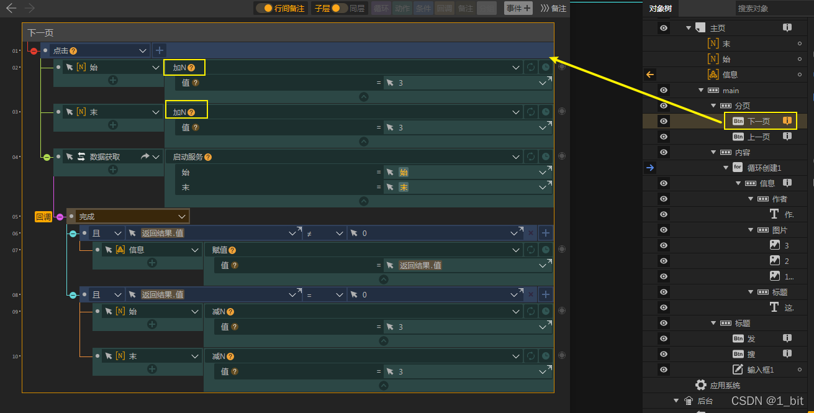
Task: Toggle visibility eye of 发 button row
Action: (664, 338)
